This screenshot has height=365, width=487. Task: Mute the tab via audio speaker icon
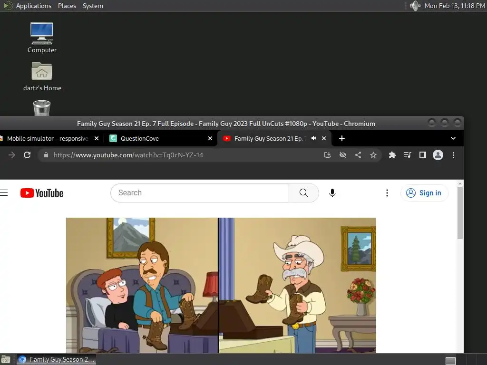314,138
